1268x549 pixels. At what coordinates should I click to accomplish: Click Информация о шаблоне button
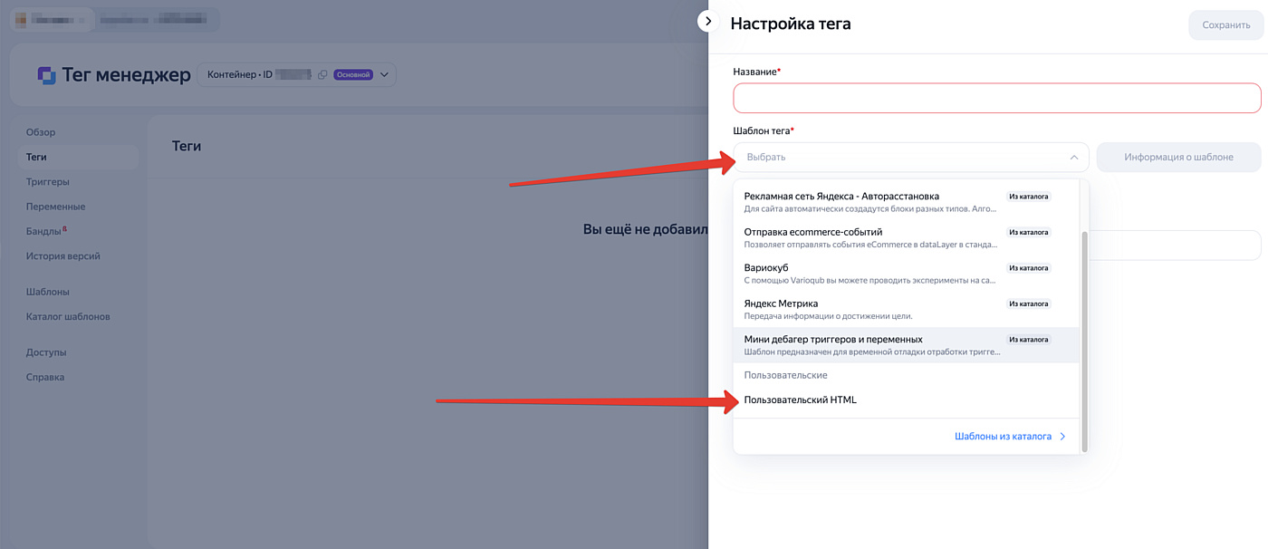pos(1178,157)
